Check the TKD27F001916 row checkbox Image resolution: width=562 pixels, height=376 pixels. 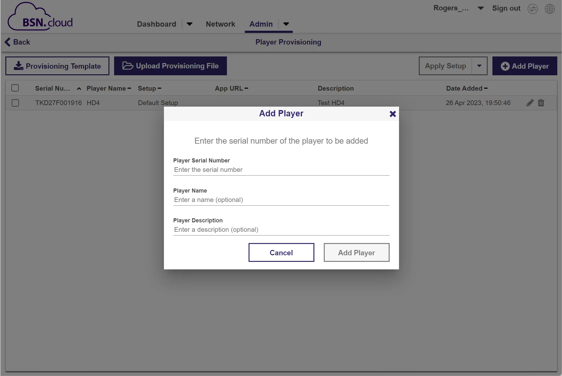pyautogui.click(x=15, y=103)
